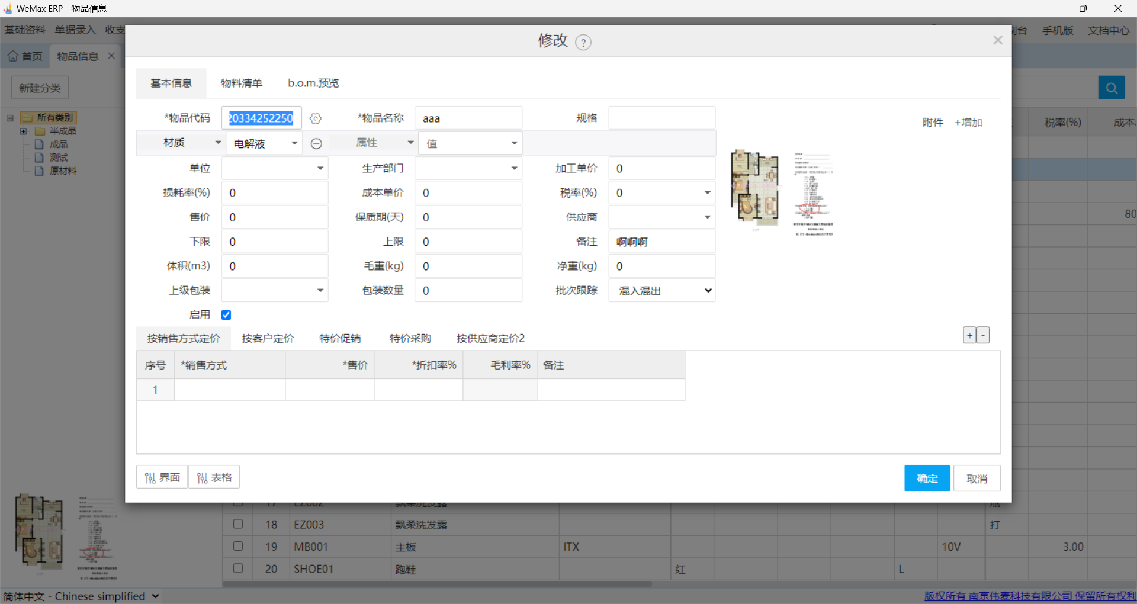Click the floor-plan thumbnail in the dialog

tap(754, 189)
